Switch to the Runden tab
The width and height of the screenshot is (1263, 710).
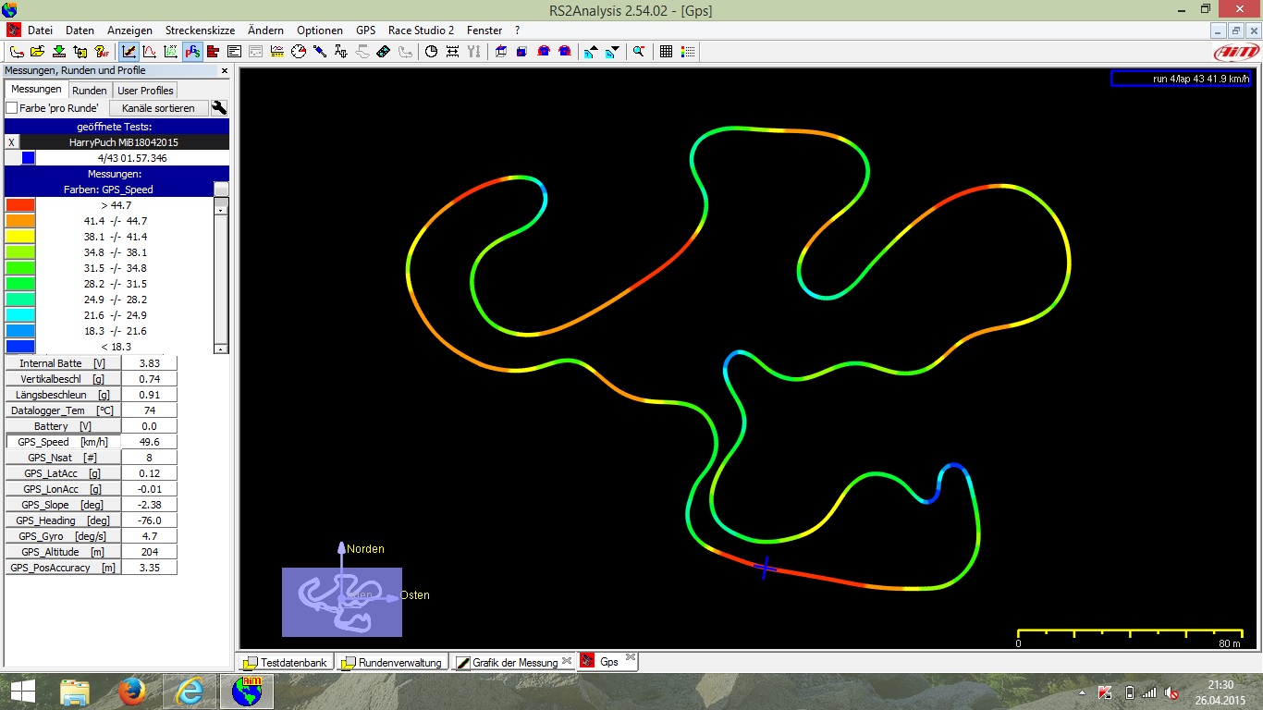90,91
